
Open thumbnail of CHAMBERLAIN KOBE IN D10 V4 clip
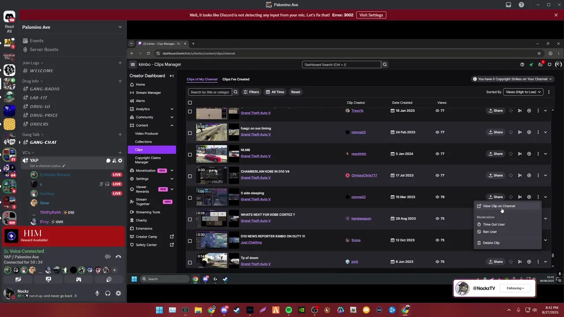click(211, 175)
